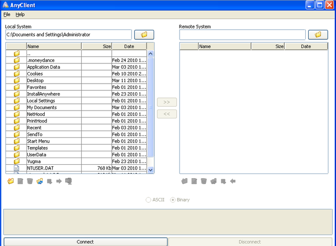Image resolution: width=336 pixels, height=246 pixels.
Task: Click the << download transfer button
Action: pyautogui.click(x=167, y=114)
